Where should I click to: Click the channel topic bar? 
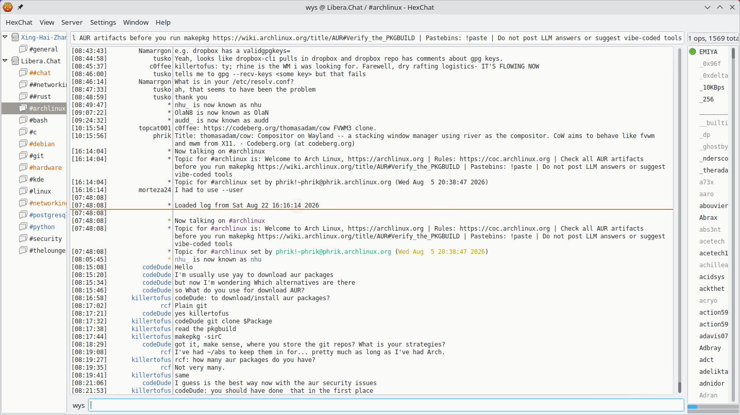click(x=377, y=38)
